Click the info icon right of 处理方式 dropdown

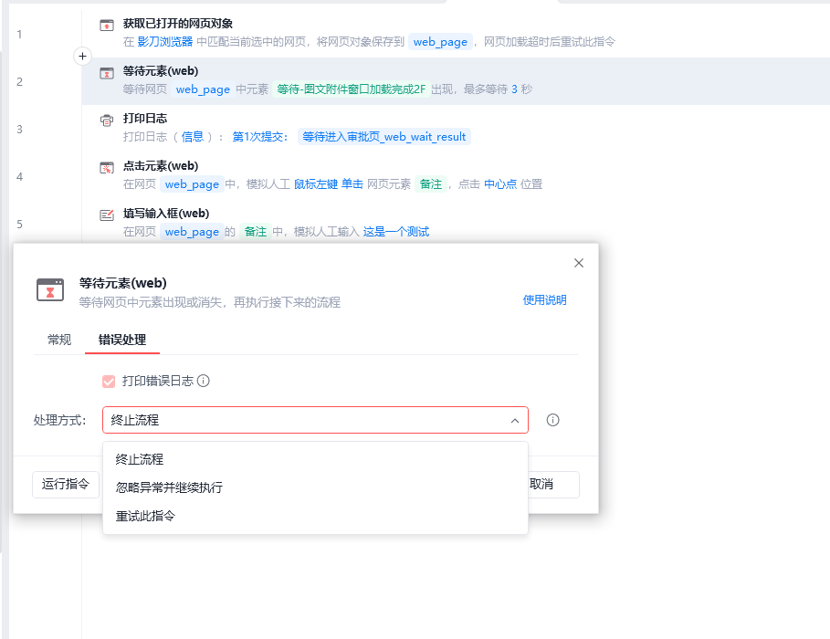552,420
